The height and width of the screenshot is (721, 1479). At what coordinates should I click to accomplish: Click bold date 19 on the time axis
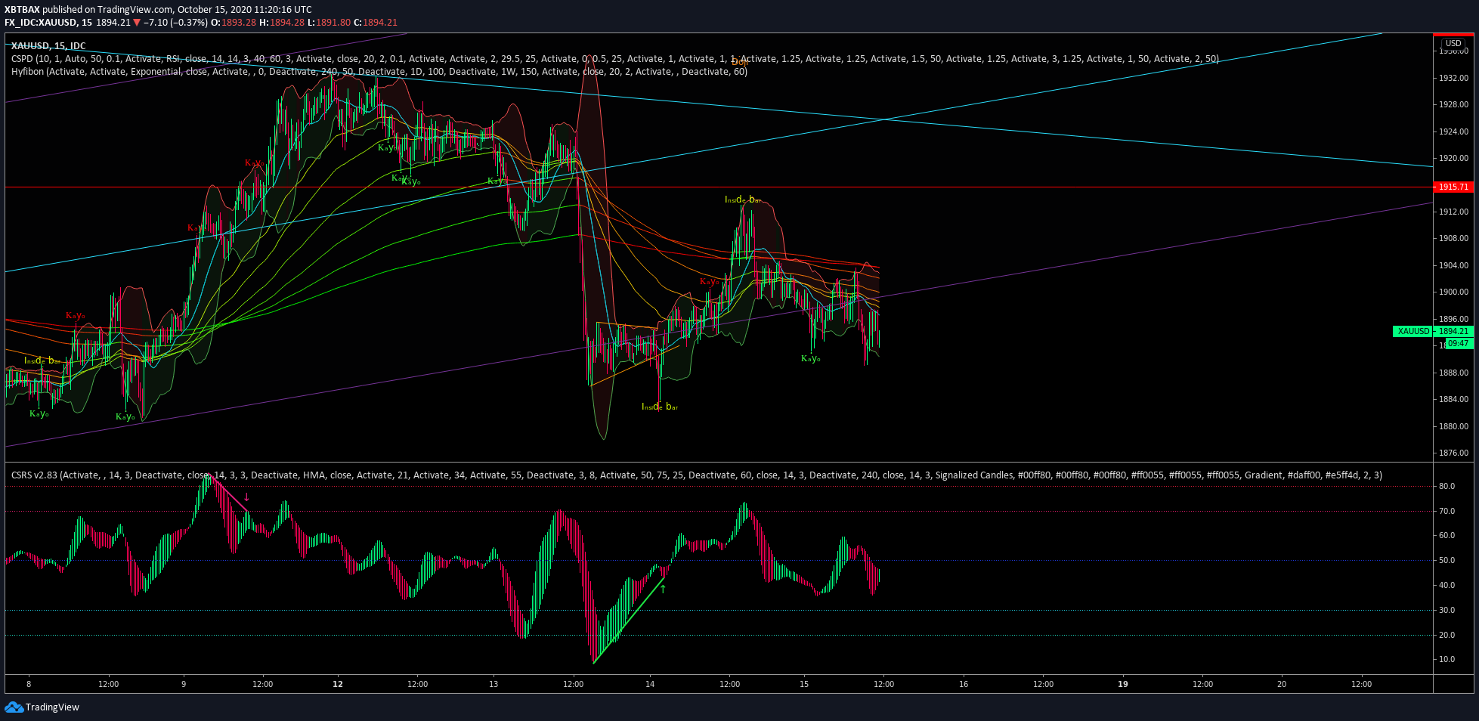(1123, 684)
